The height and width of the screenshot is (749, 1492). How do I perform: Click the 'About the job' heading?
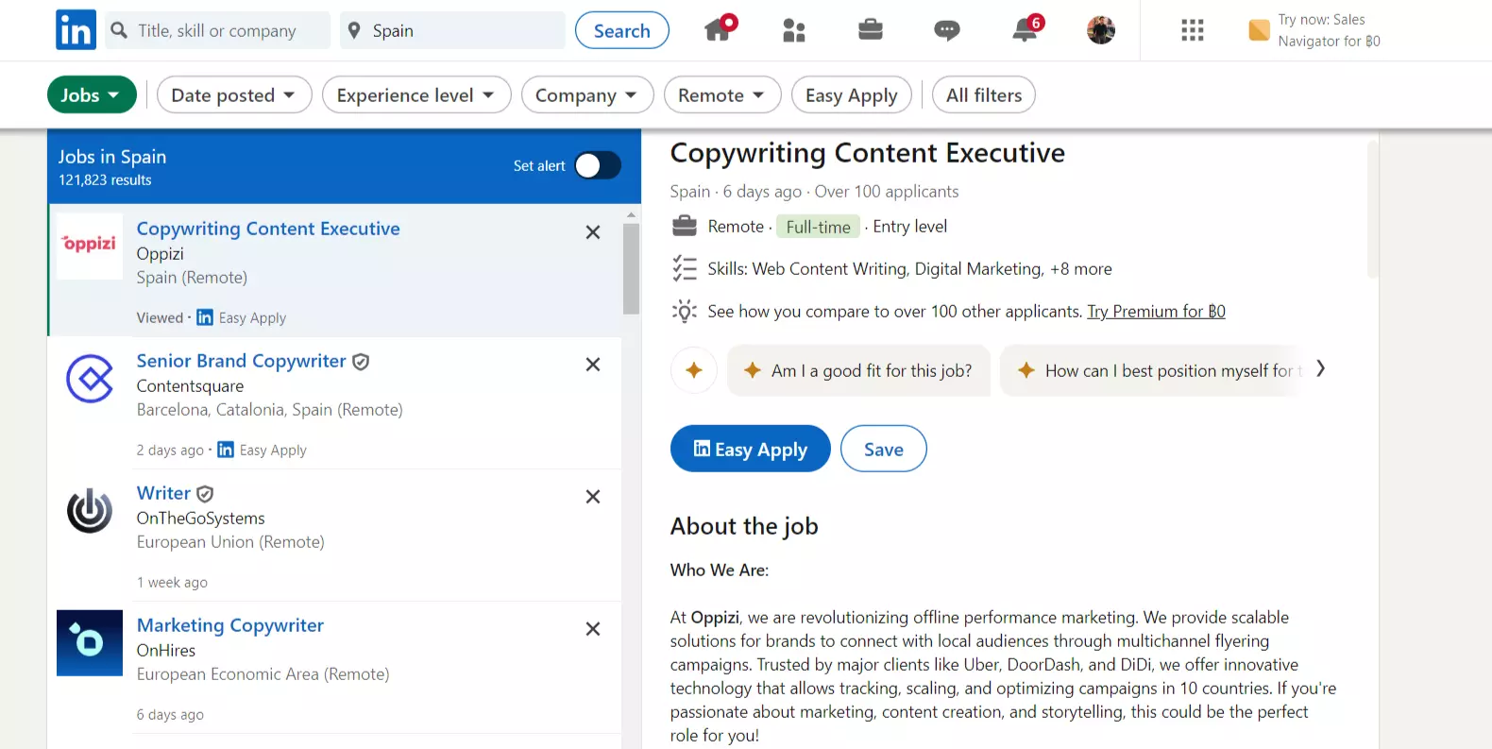click(x=744, y=526)
